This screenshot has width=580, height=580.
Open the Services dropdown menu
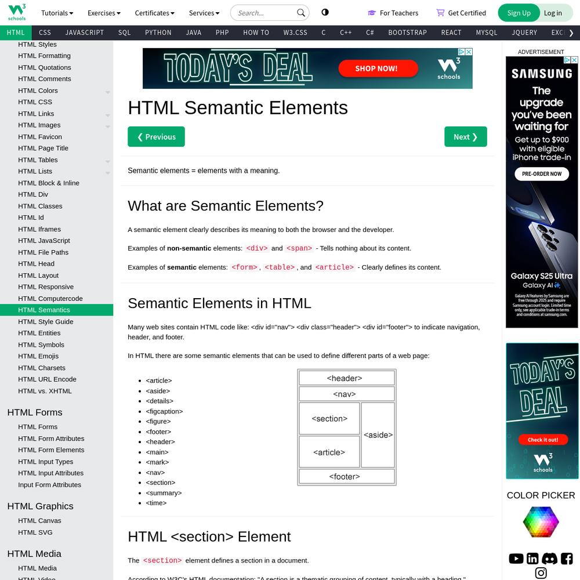[204, 13]
